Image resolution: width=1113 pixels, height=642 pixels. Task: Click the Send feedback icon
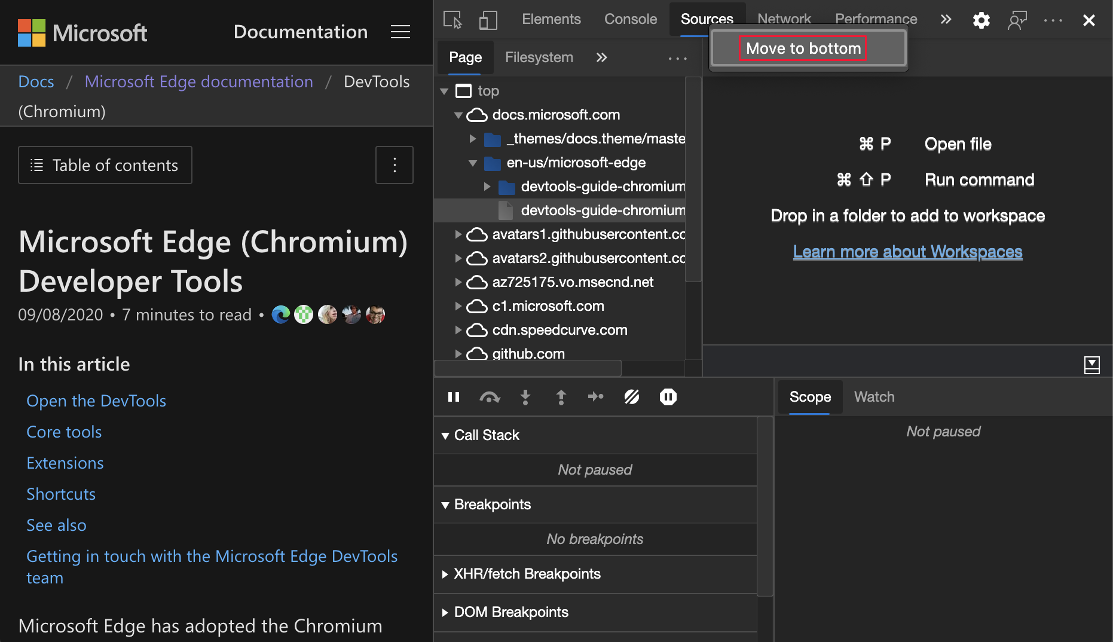[x=1017, y=20]
